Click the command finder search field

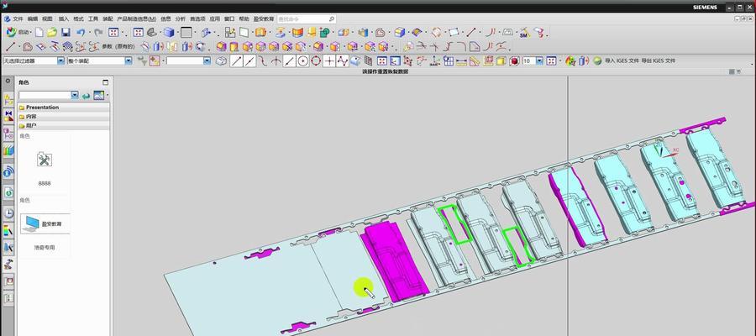tap(306, 18)
